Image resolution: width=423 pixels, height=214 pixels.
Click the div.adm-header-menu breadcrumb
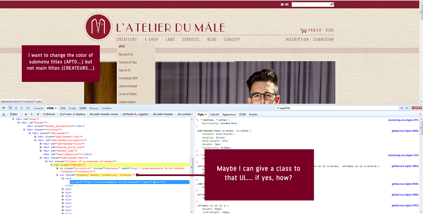click(104, 114)
